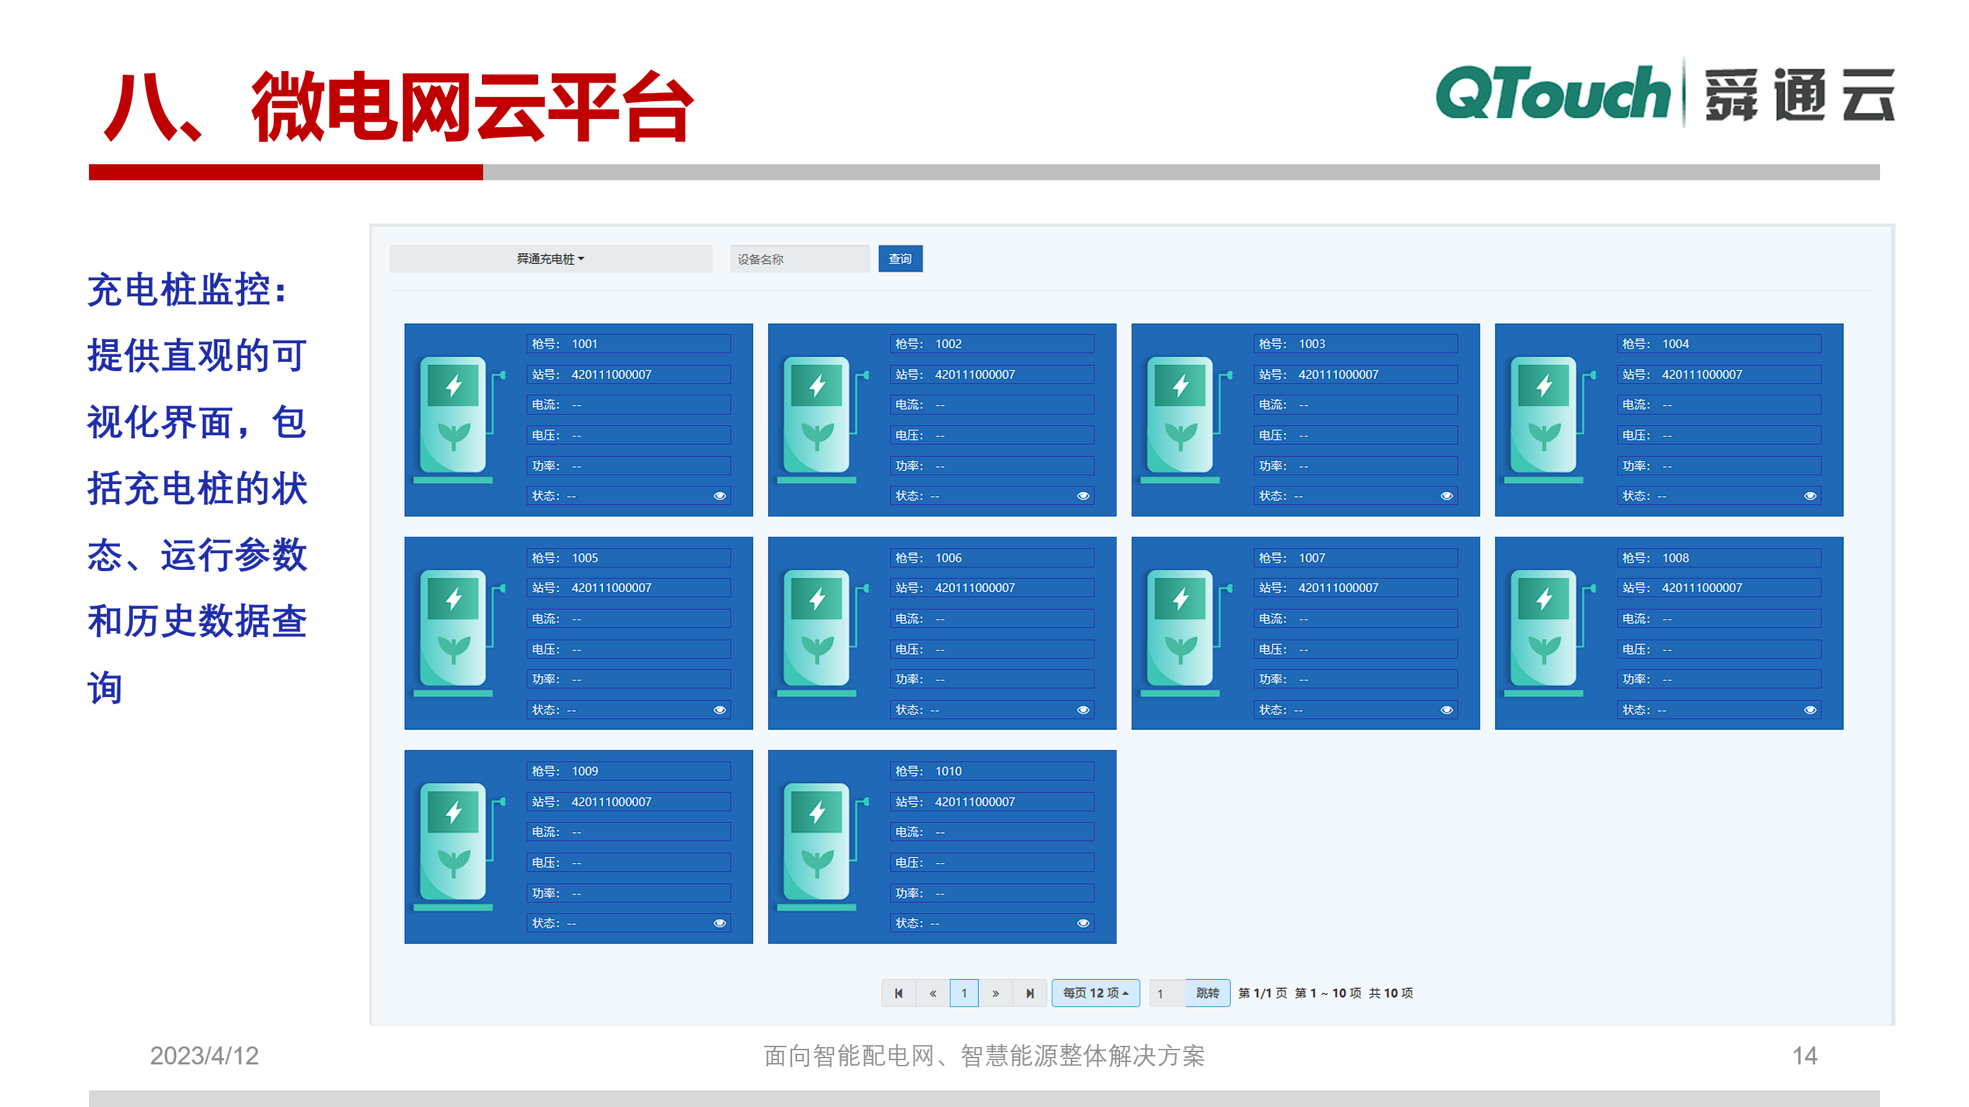Click the next page arrow
Screen dimensions: 1969x1107
tap(997, 993)
